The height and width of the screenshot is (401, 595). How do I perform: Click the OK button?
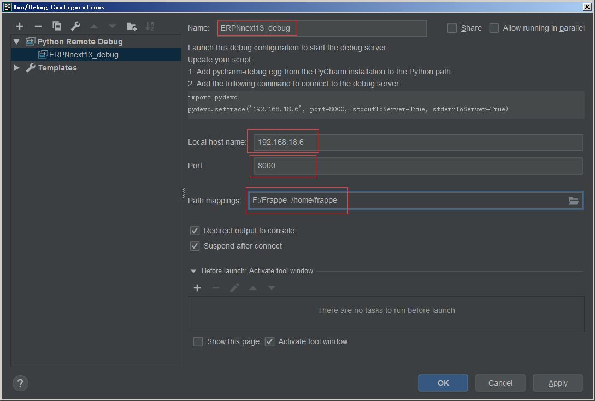point(443,383)
